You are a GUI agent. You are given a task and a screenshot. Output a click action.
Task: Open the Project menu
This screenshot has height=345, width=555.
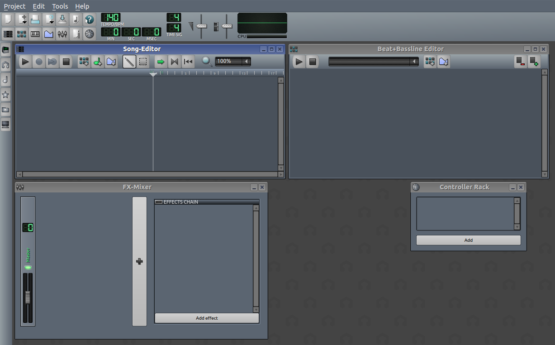(x=14, y=6)
